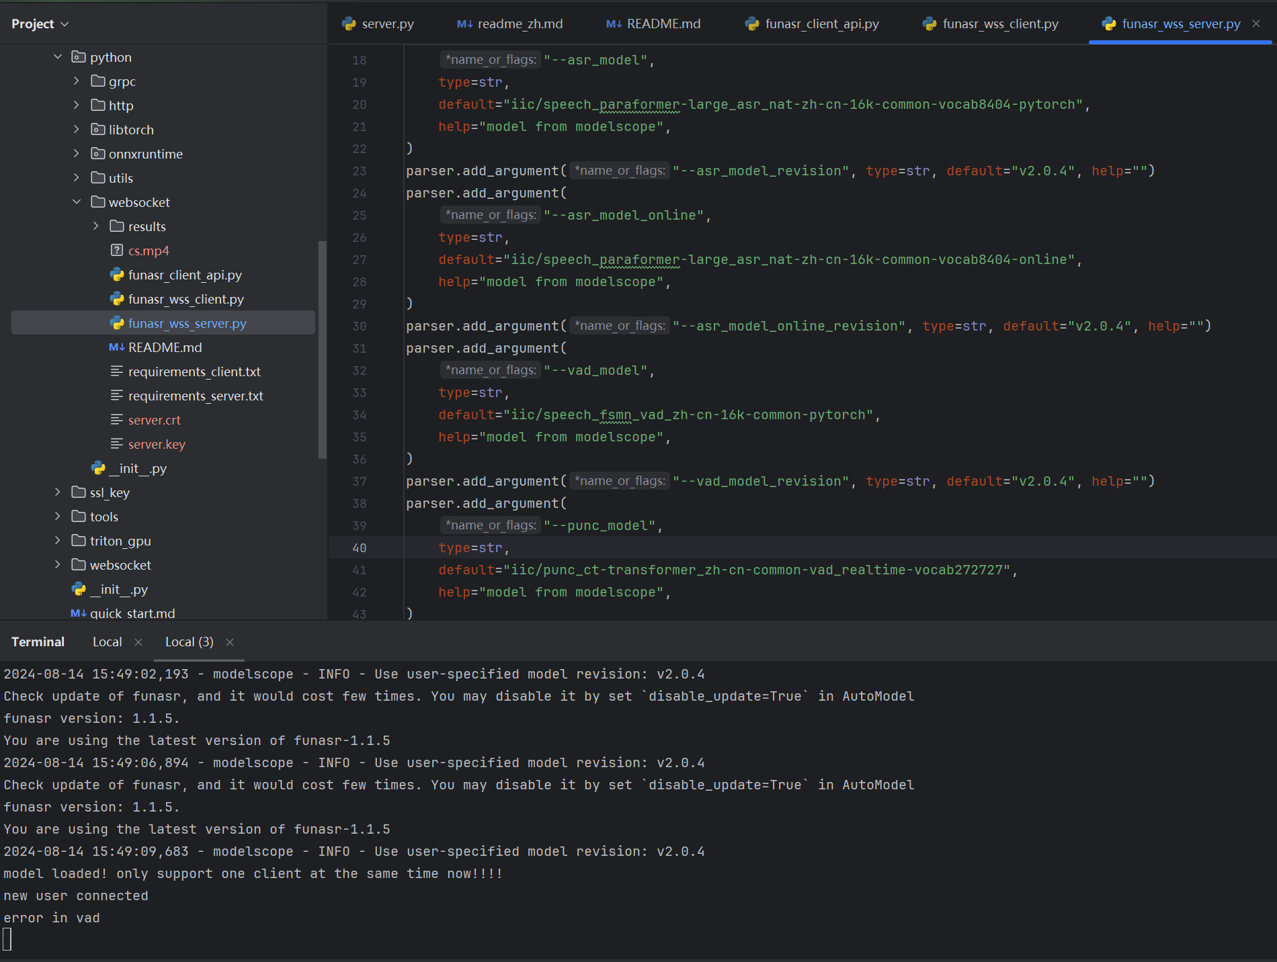Click "new user connected" terminal line
Image resolution: width=1277 pixels, height=962 pixels.
(x=76, y=895)
